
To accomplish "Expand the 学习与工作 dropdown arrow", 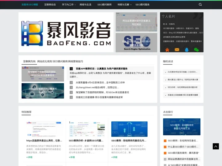I will click(75, 5).
